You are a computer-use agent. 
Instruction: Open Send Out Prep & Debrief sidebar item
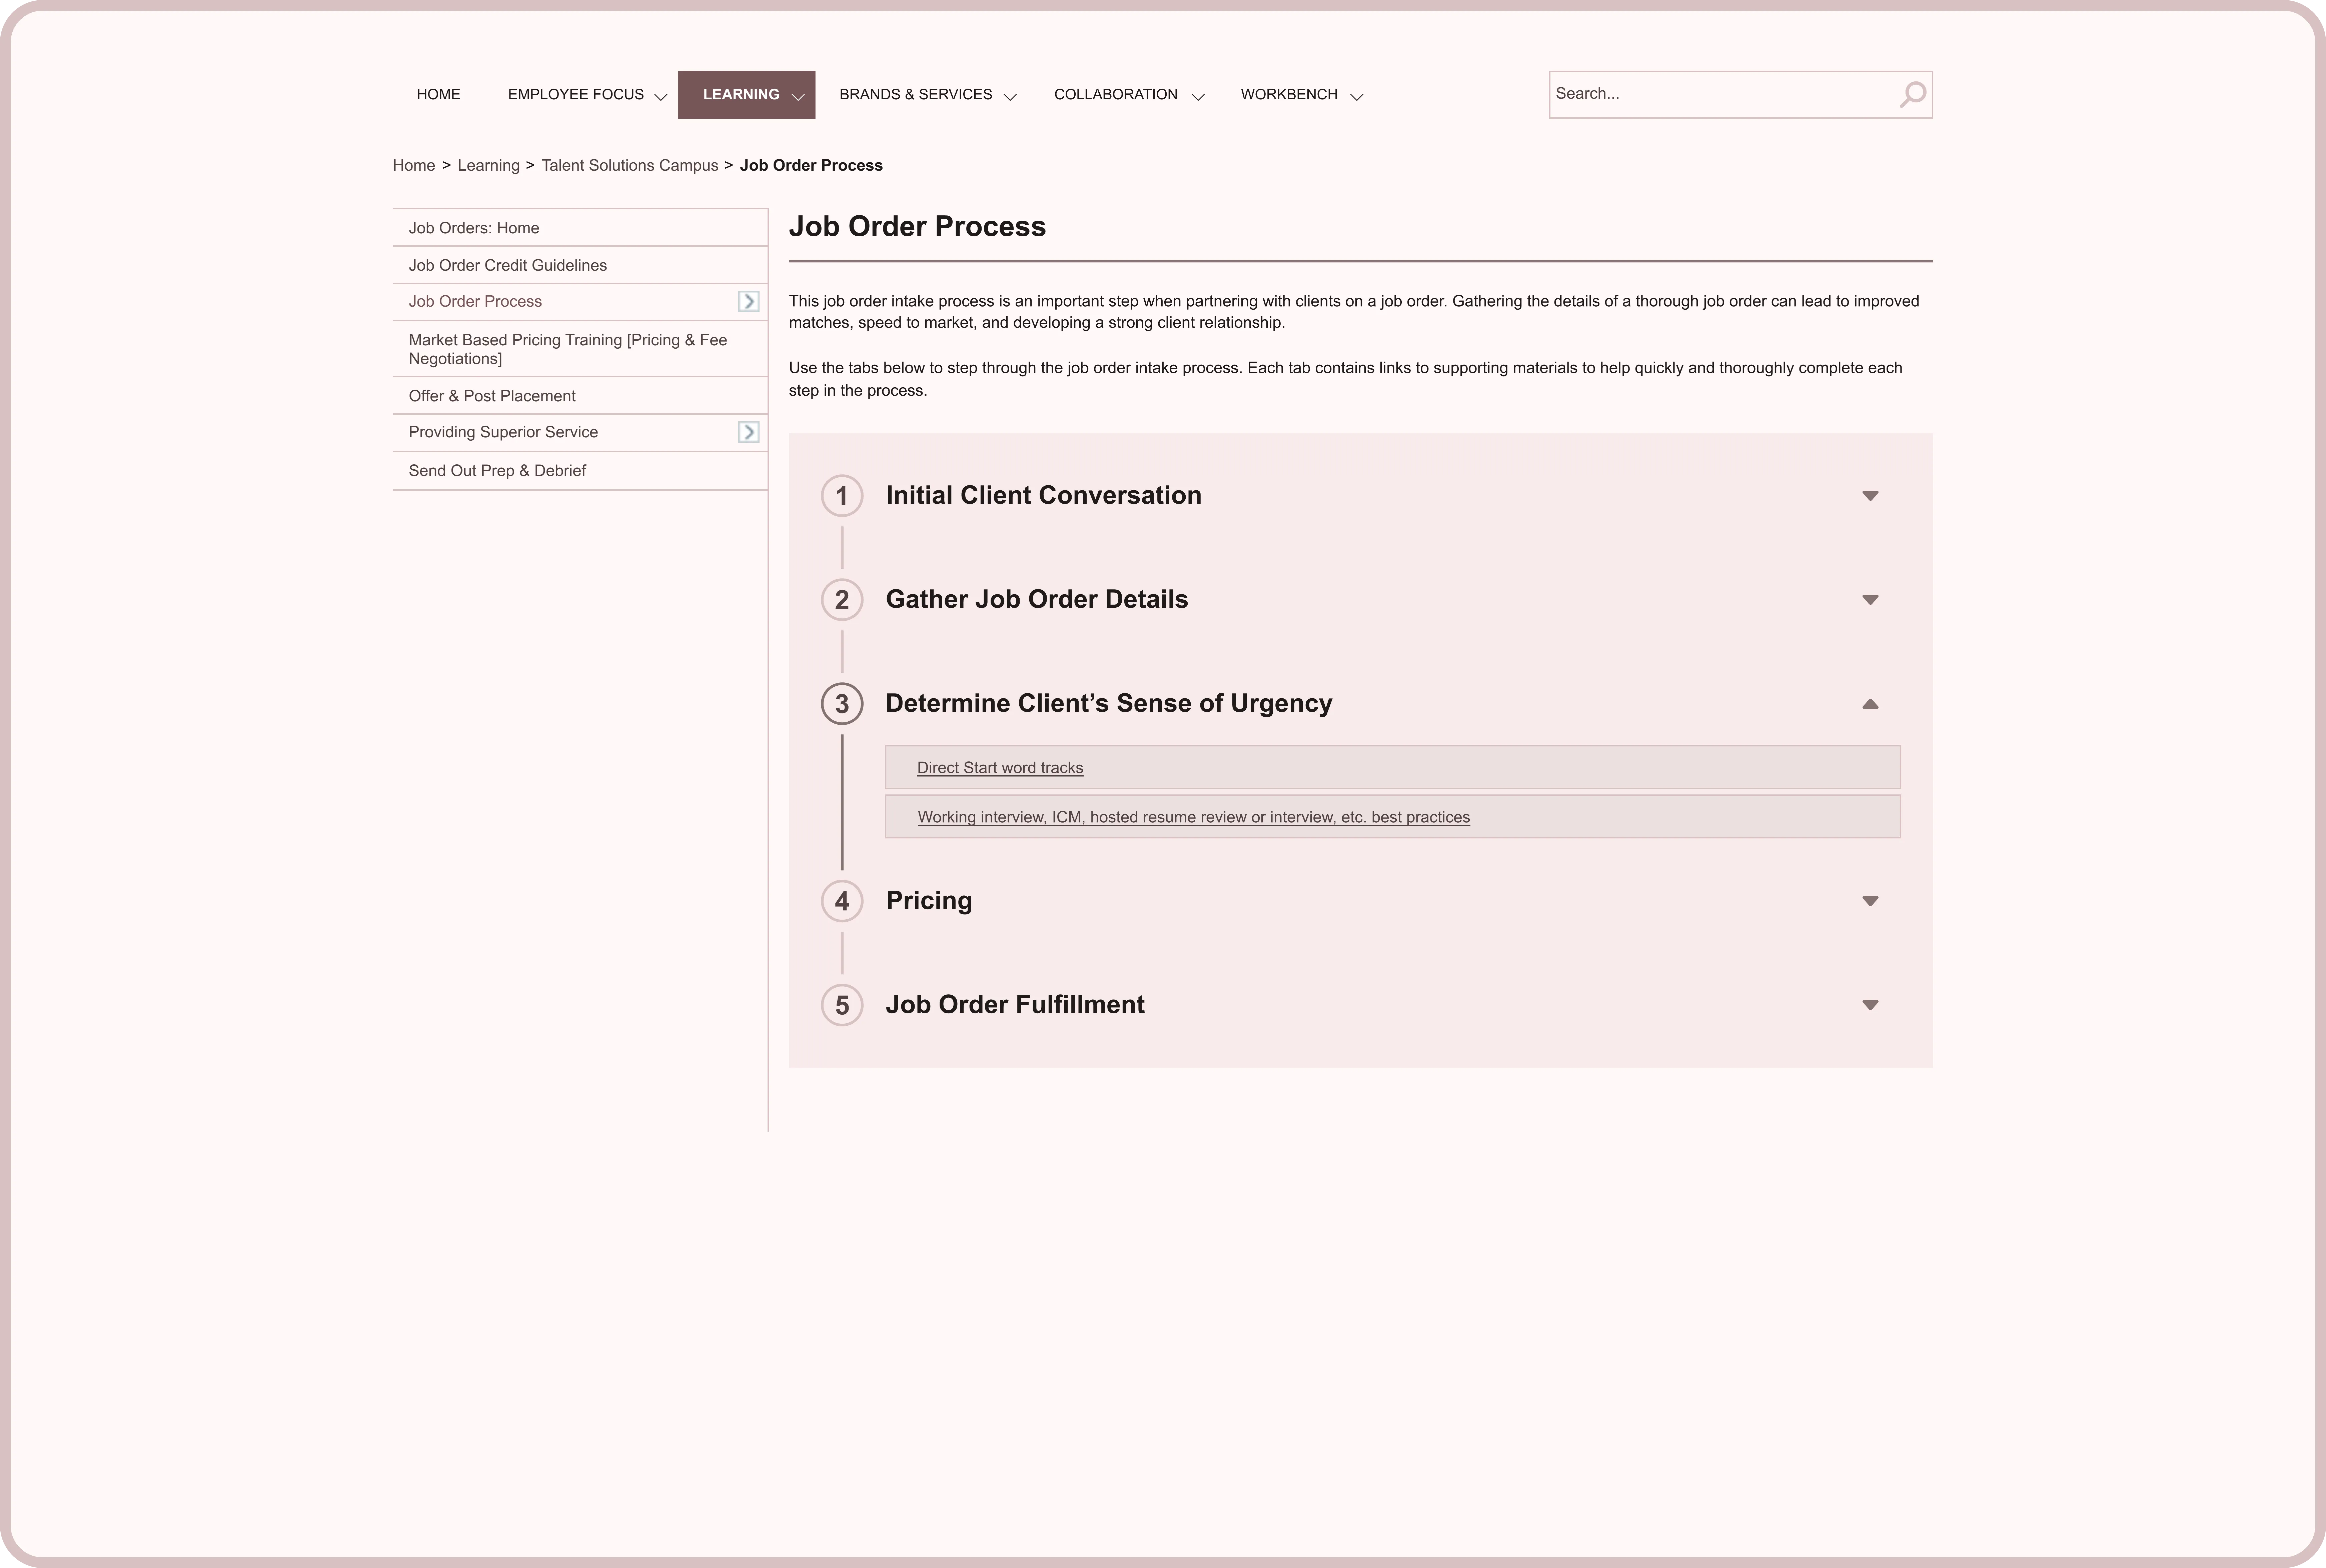tap(497, 471)
